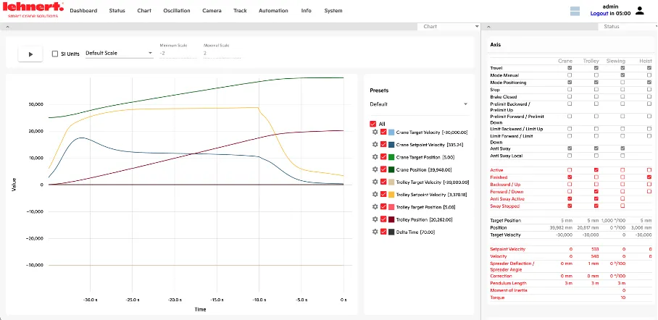Uncheck the All series checkbox
Viewport: 658px width, 320px height.
coord(372,124)
